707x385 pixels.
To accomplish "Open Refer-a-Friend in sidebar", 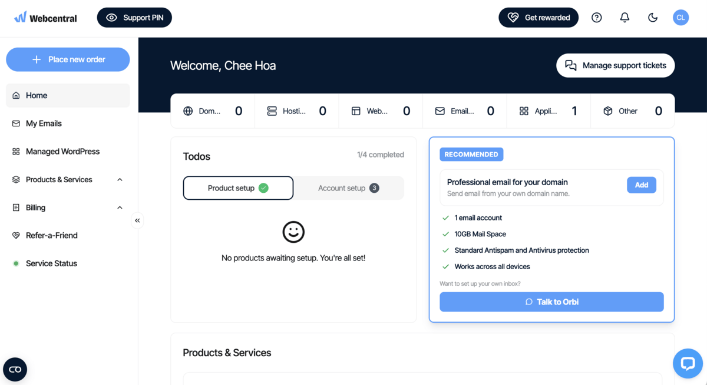I will click(x=68, y=236).
